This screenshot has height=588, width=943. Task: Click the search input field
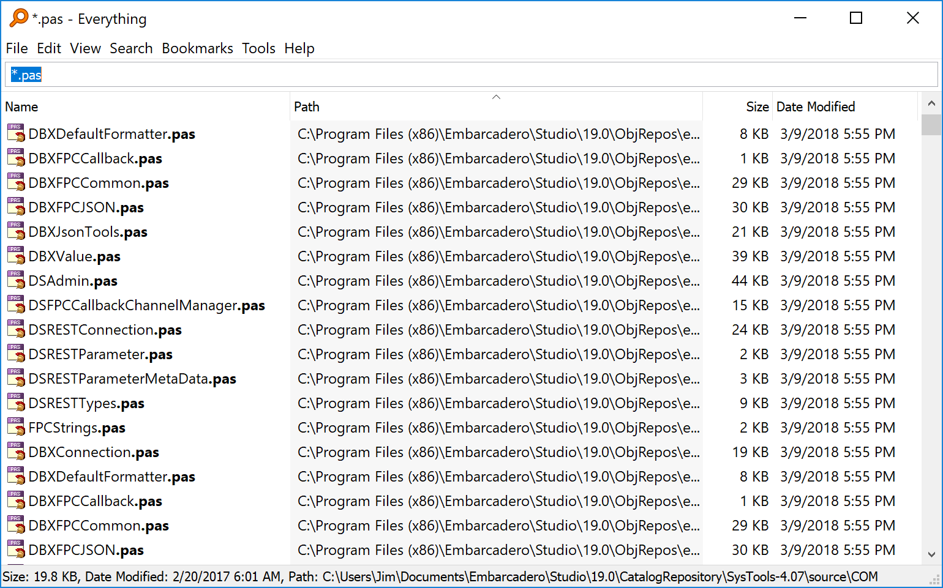pyautogui.click(x=471, y=75)
